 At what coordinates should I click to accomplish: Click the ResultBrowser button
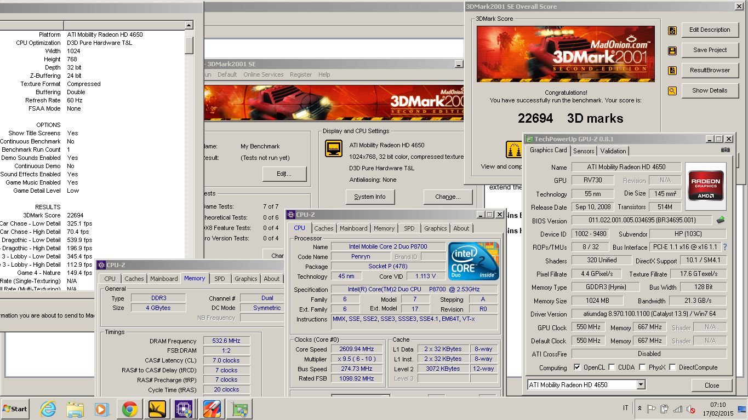tap(710, 70)
